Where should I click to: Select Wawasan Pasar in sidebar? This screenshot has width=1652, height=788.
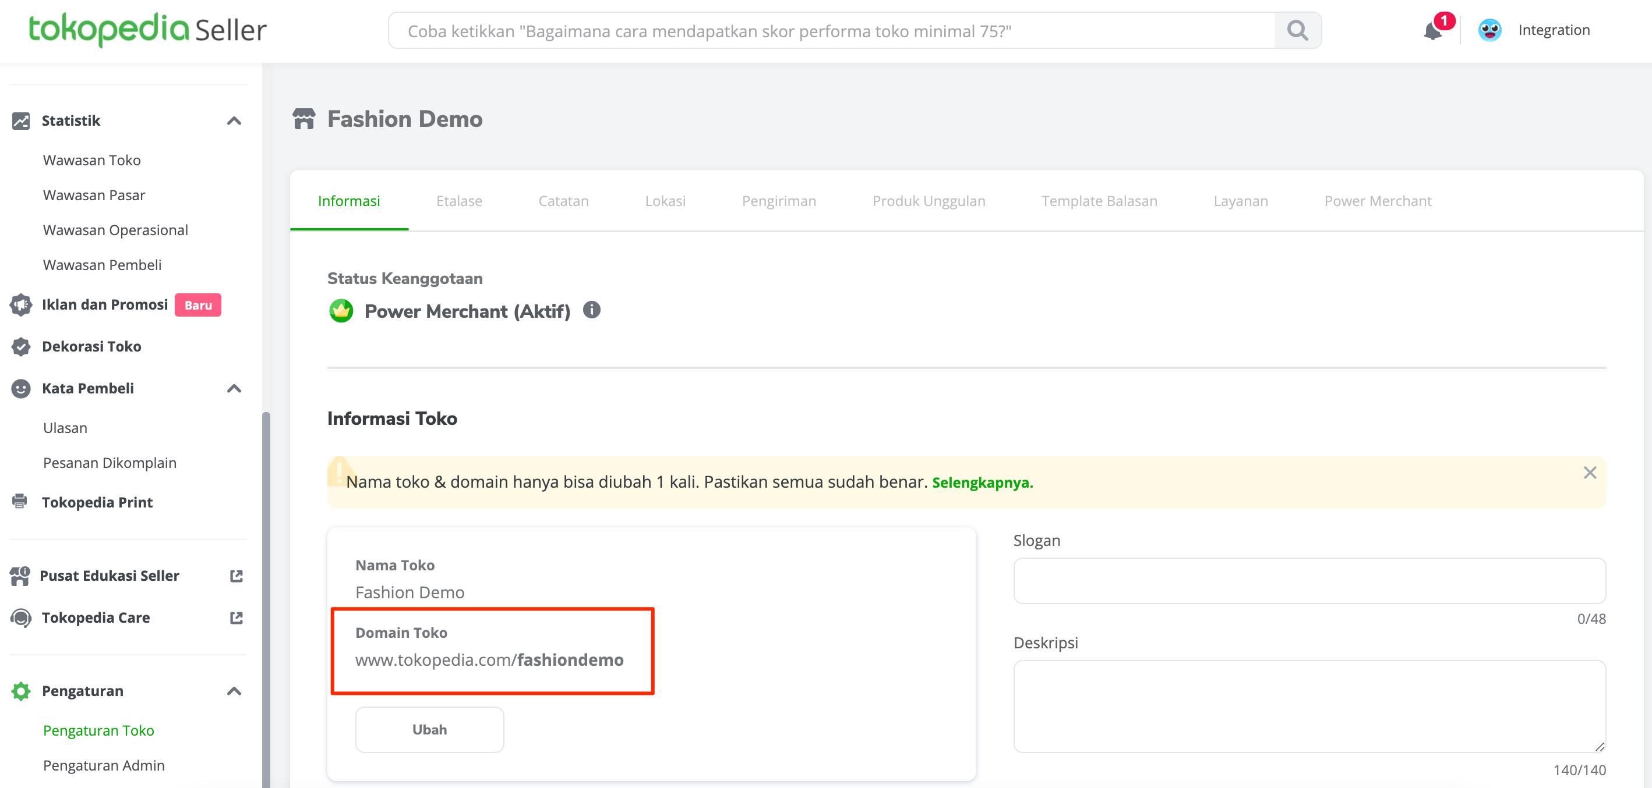(94, 195)
